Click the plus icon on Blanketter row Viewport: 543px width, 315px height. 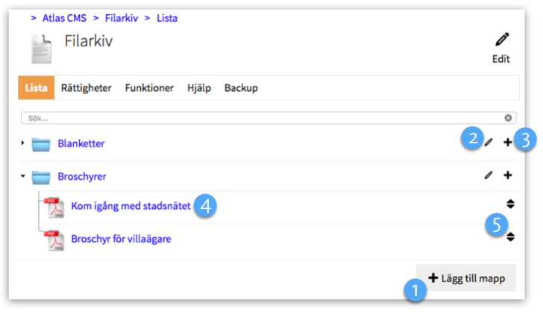508,142
